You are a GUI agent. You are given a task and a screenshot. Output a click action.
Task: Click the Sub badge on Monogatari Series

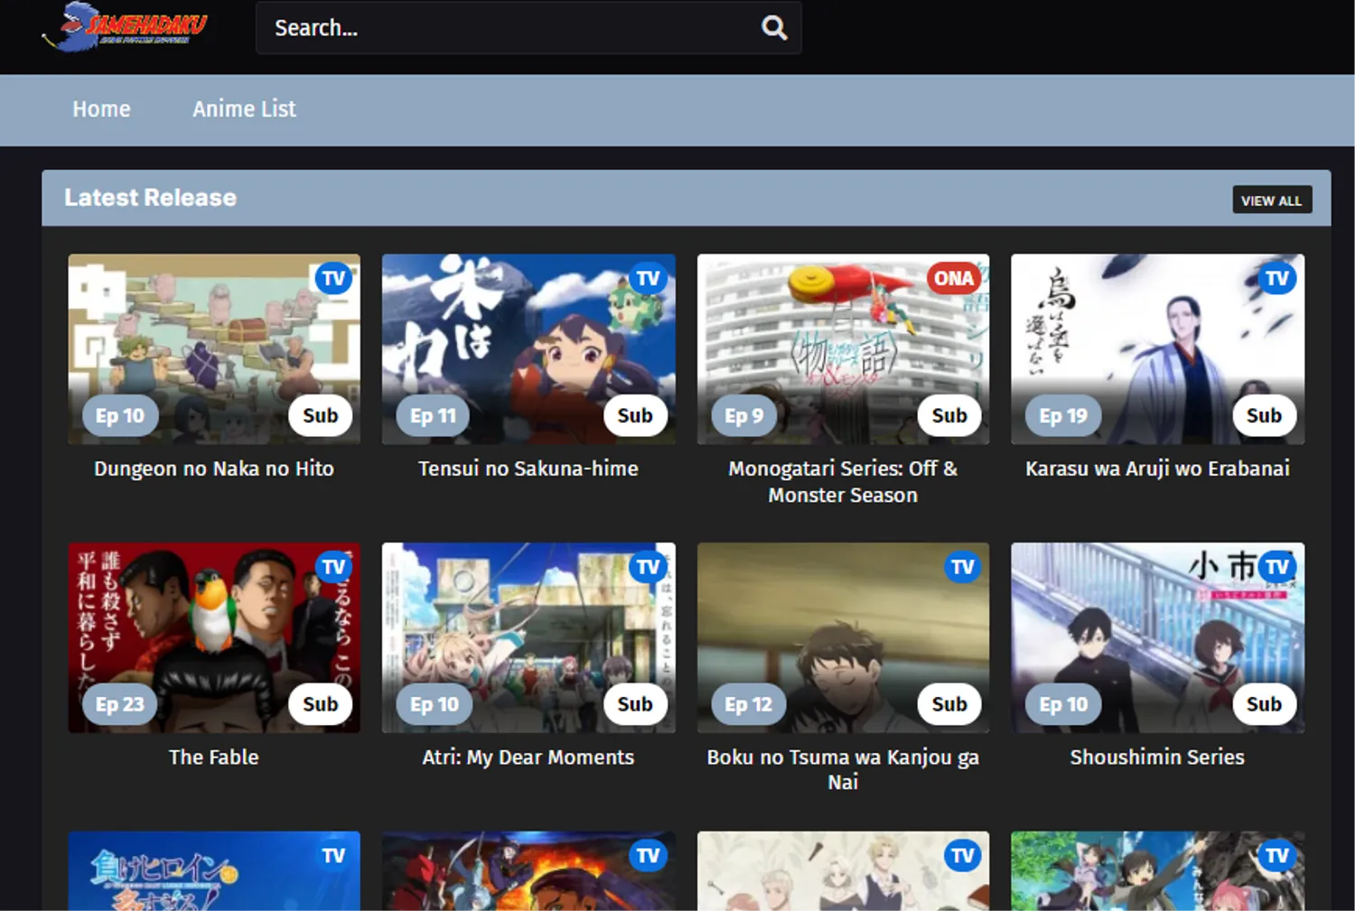pyautogui.click(x=949, y=416)
